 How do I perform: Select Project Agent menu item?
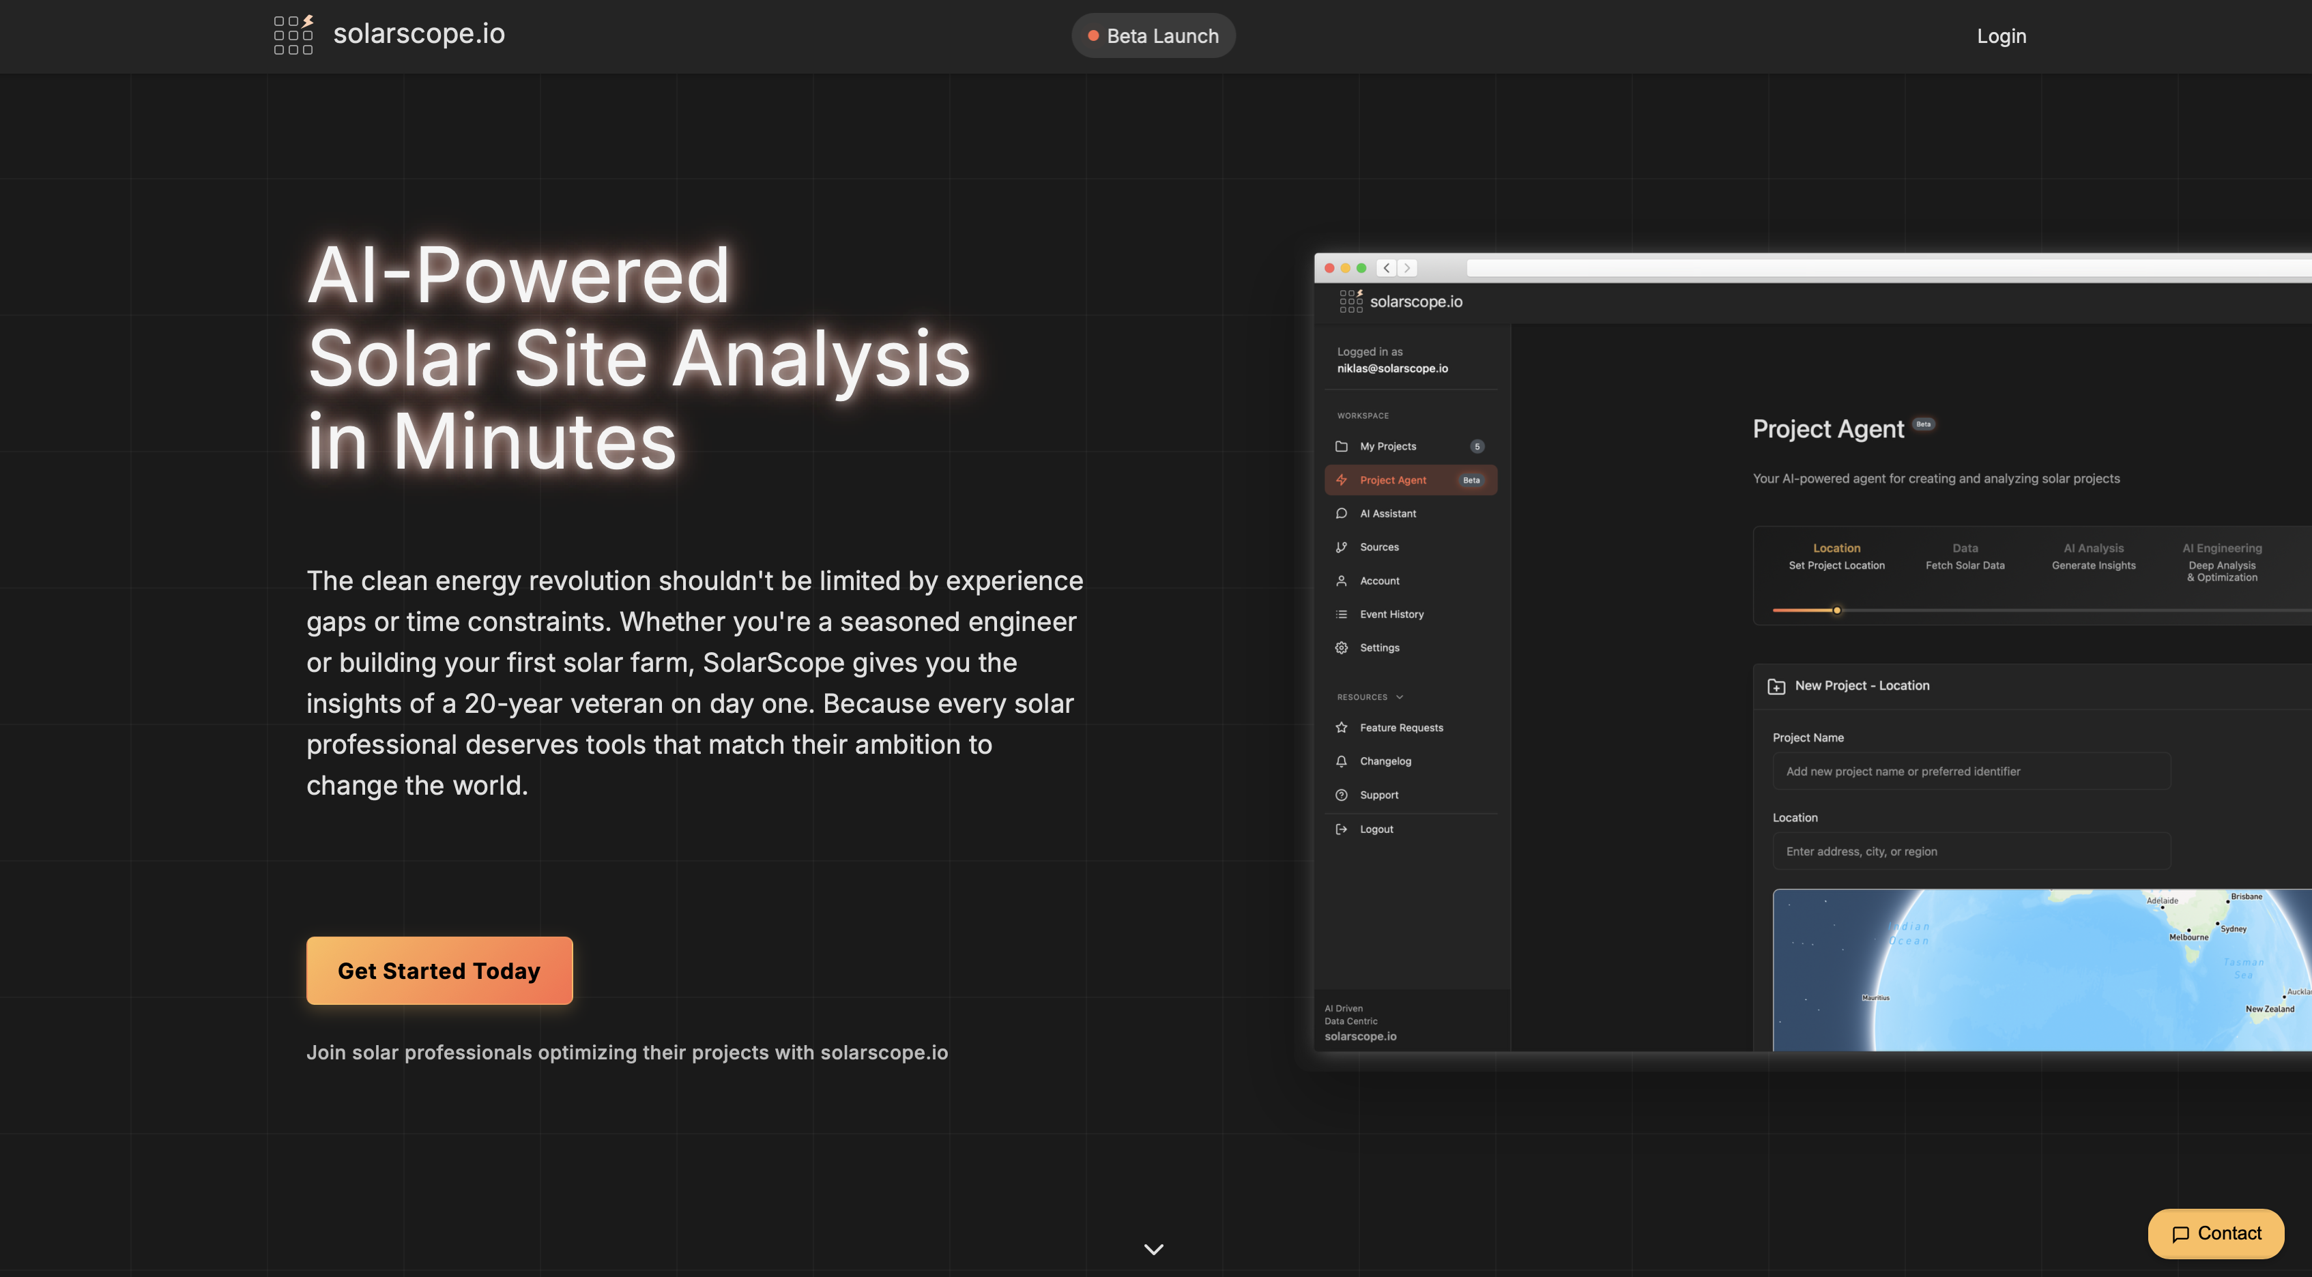click(1411, 480)
